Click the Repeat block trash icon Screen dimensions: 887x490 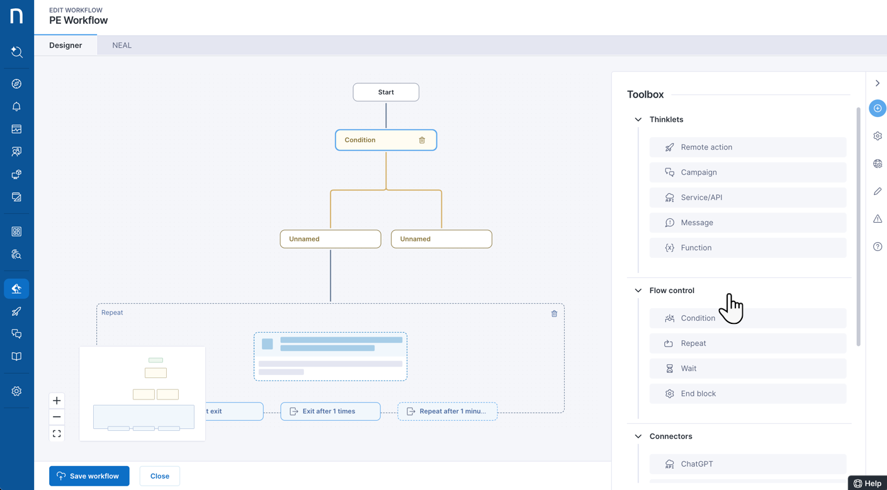(554, 313)
